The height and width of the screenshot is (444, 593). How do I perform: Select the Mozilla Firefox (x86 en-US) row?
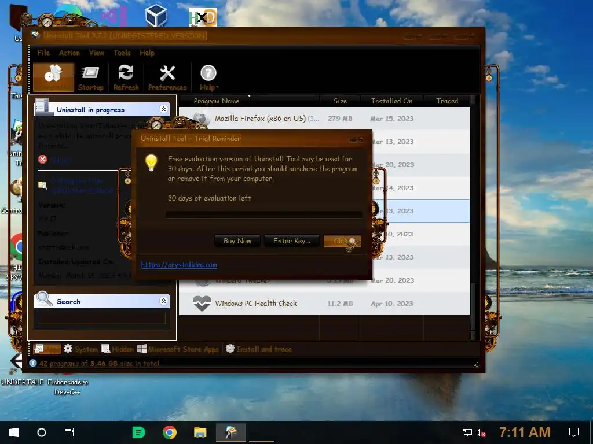pos(324,119)
